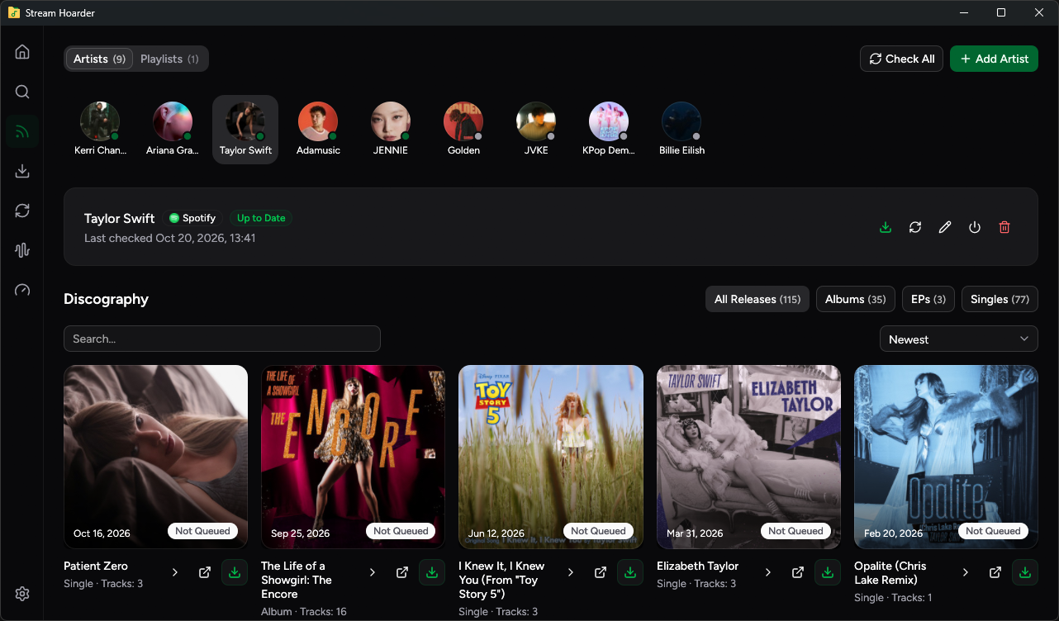Download Opalite (Chris Lake Remix)

(1025, 572)
